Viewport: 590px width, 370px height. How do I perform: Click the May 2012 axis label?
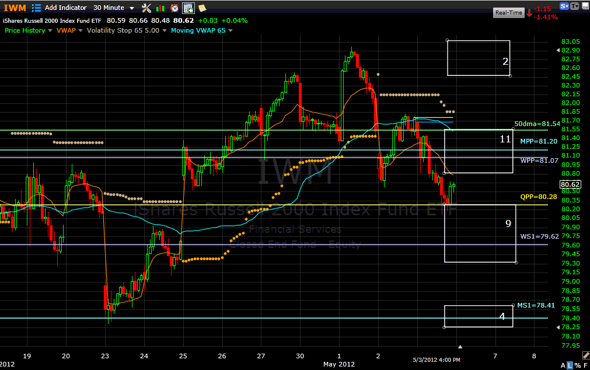tap(338, 364)
